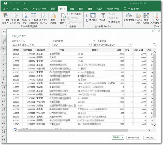Select worksheet row header 10
Viewport: 163px width, 145px height.
point(4,83)
